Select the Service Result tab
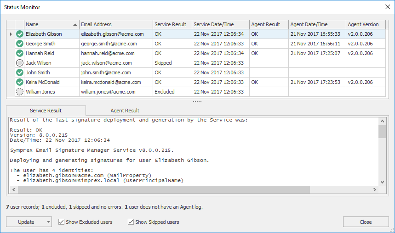This screenshot has height=233, width=395. 46,111
